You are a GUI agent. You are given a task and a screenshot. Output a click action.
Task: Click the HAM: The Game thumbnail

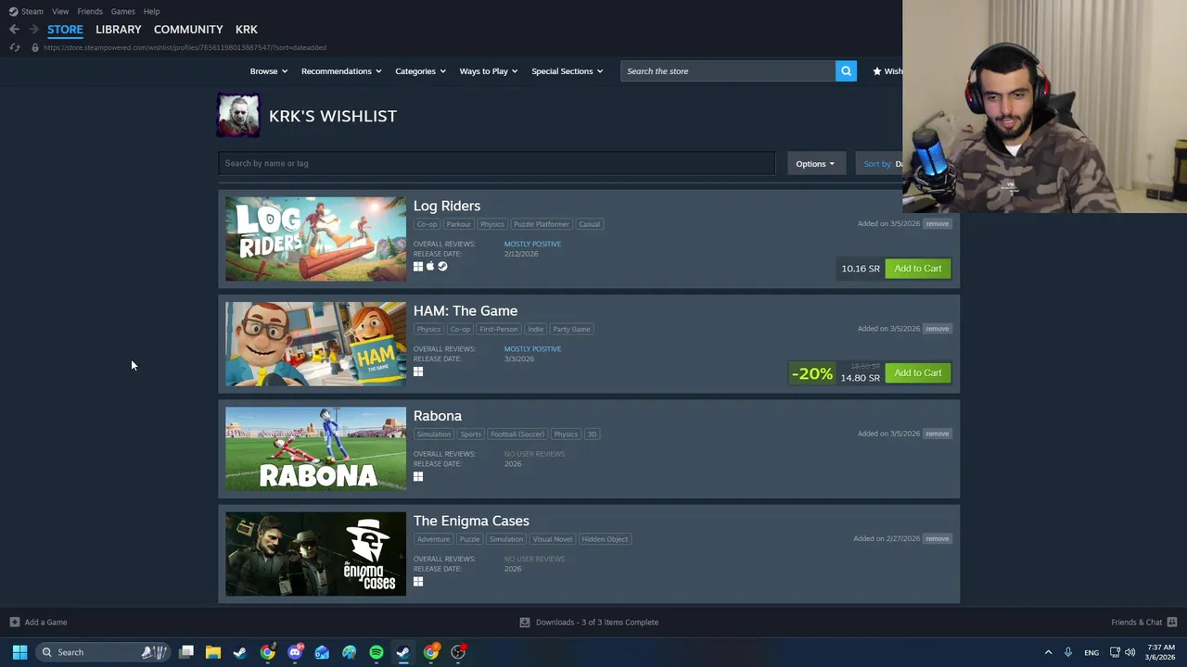[x=315, y=344]
